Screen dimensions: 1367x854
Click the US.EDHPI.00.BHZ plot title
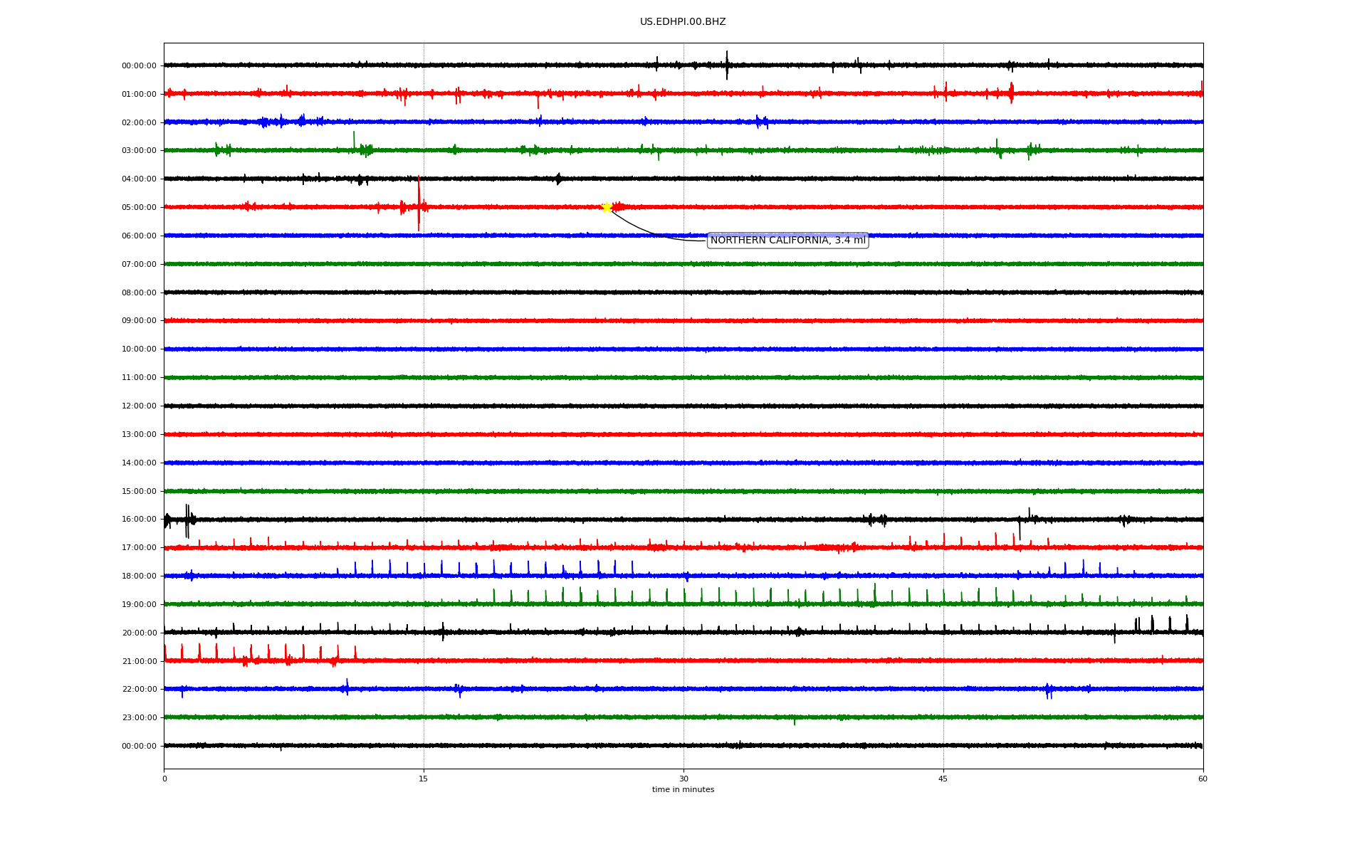(x=683, y=22)
